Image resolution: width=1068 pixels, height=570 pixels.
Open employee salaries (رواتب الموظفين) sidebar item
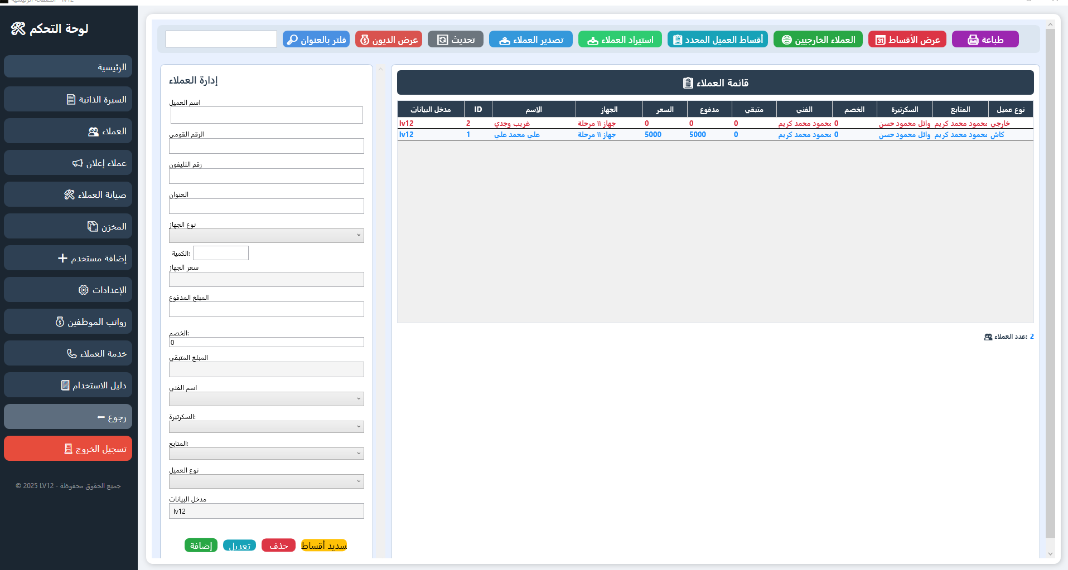[68, 321]
